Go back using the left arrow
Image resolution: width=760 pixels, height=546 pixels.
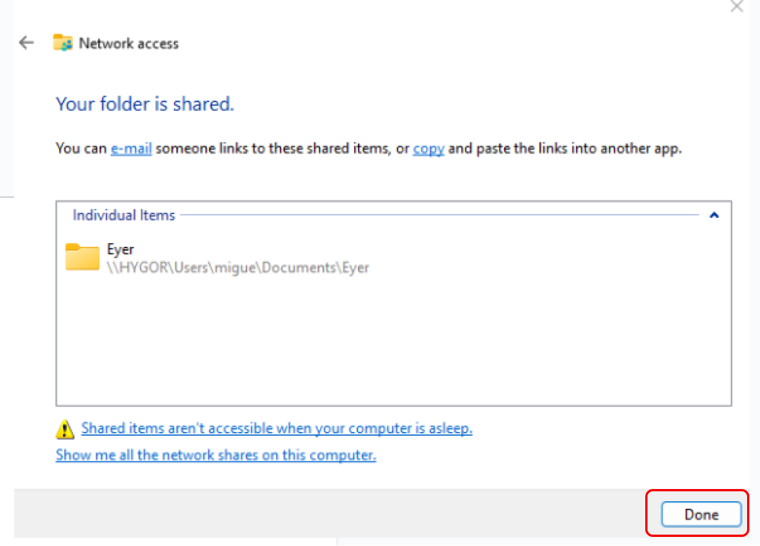tap(27, 43)
